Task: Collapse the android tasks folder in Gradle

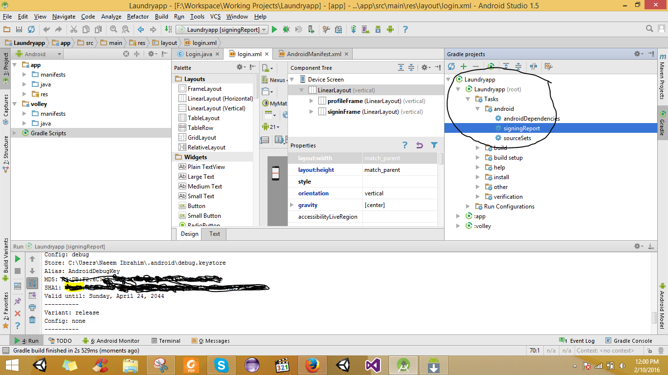Action: point(478,109)
